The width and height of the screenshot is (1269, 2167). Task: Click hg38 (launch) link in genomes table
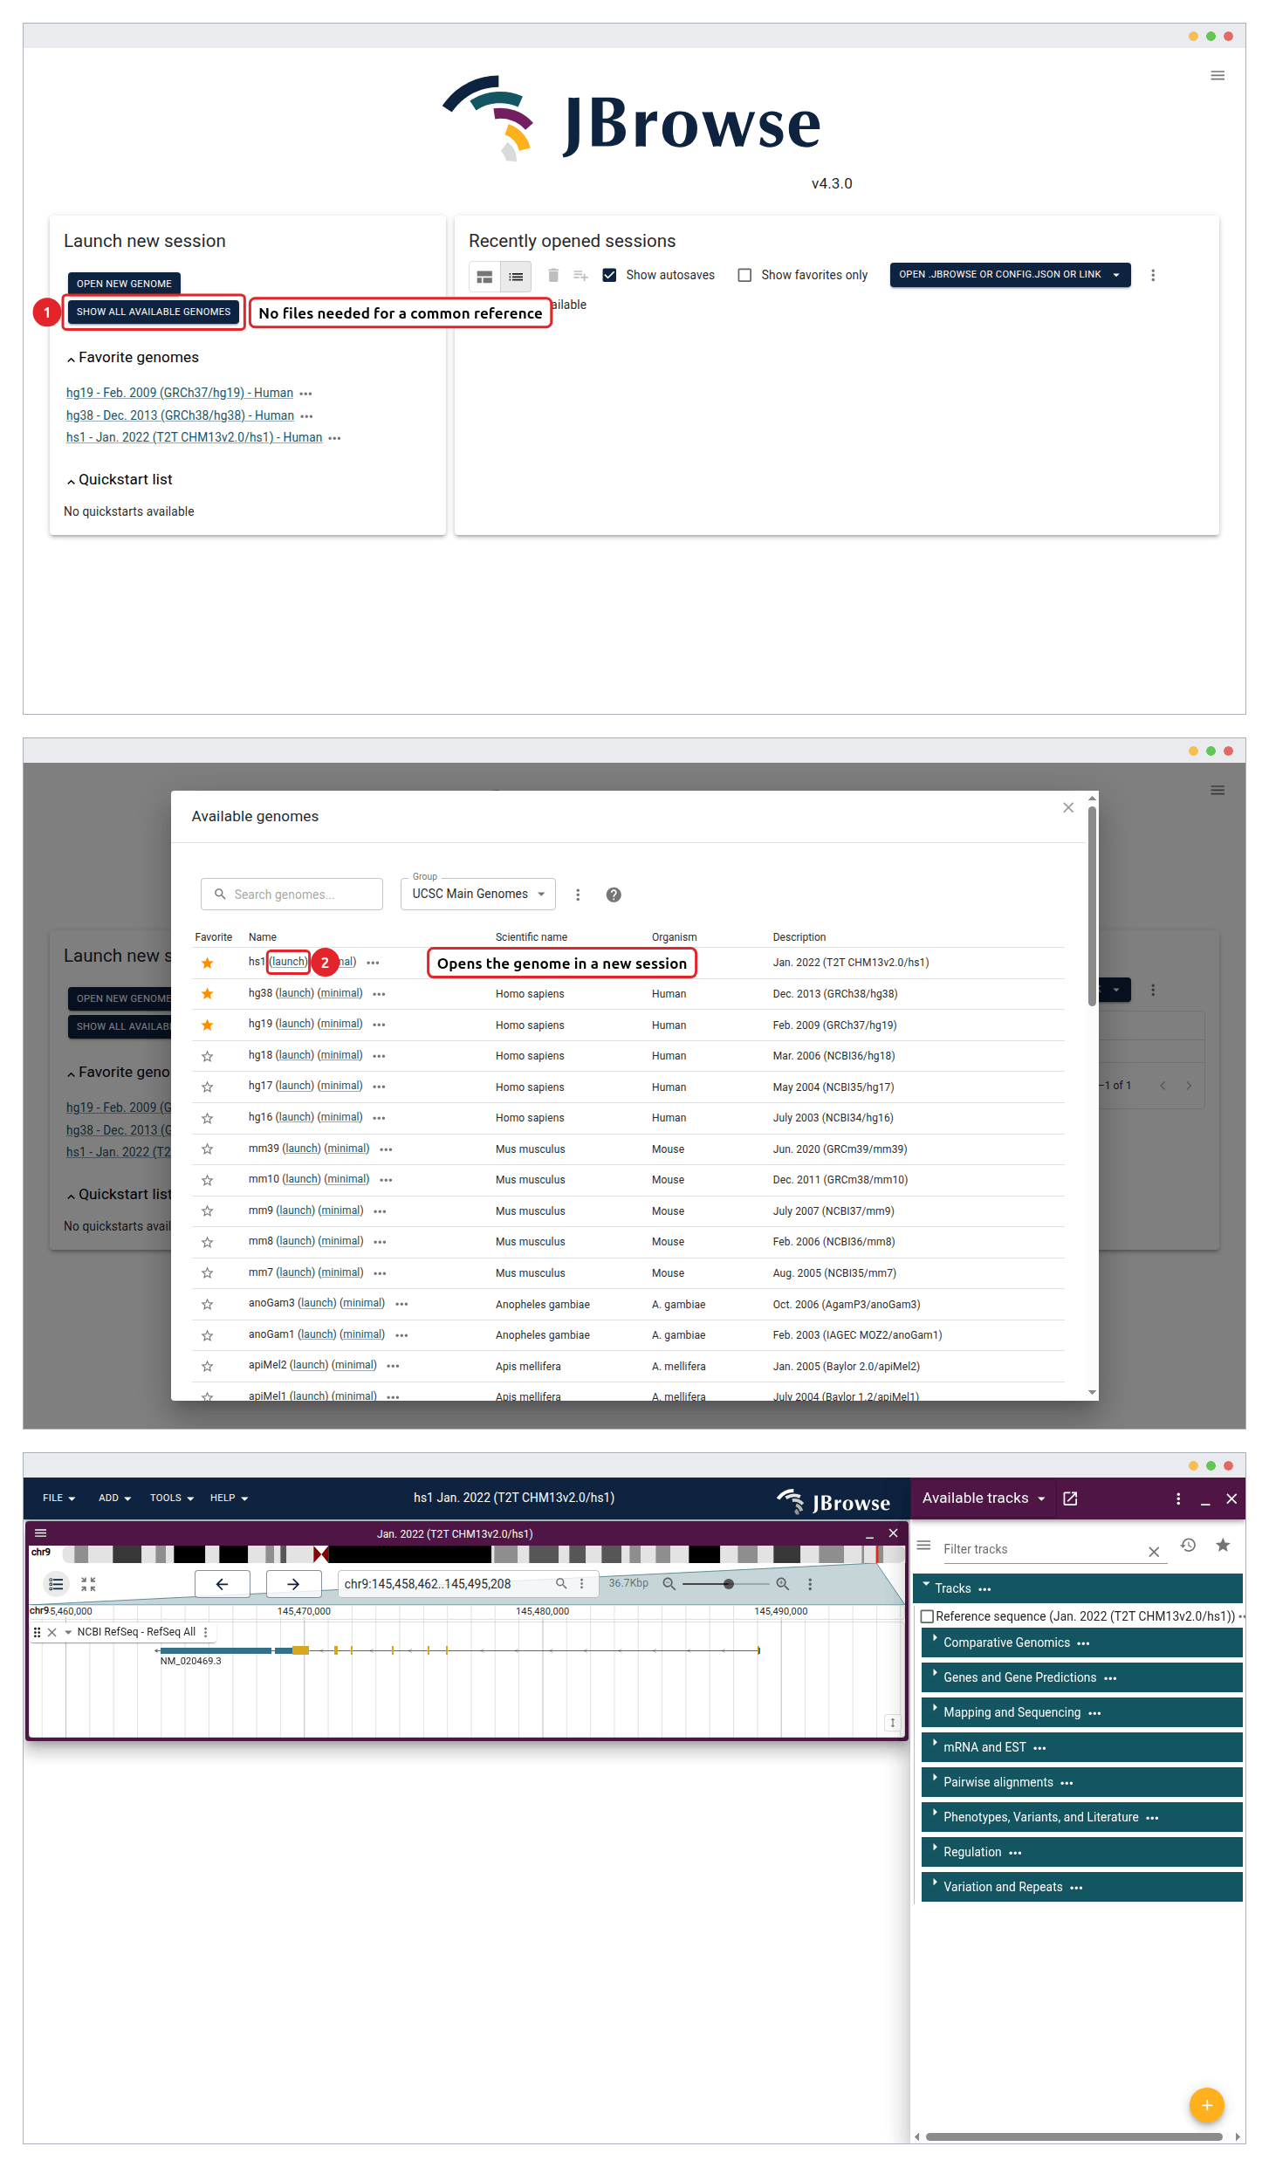(295, 993)
